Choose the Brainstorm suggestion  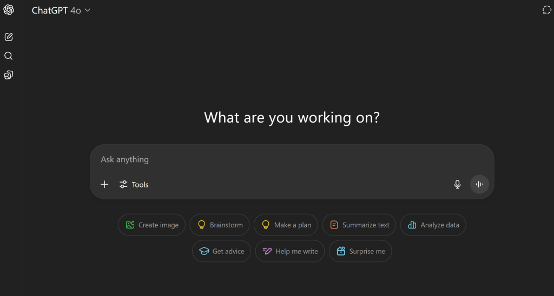[220, 225]
